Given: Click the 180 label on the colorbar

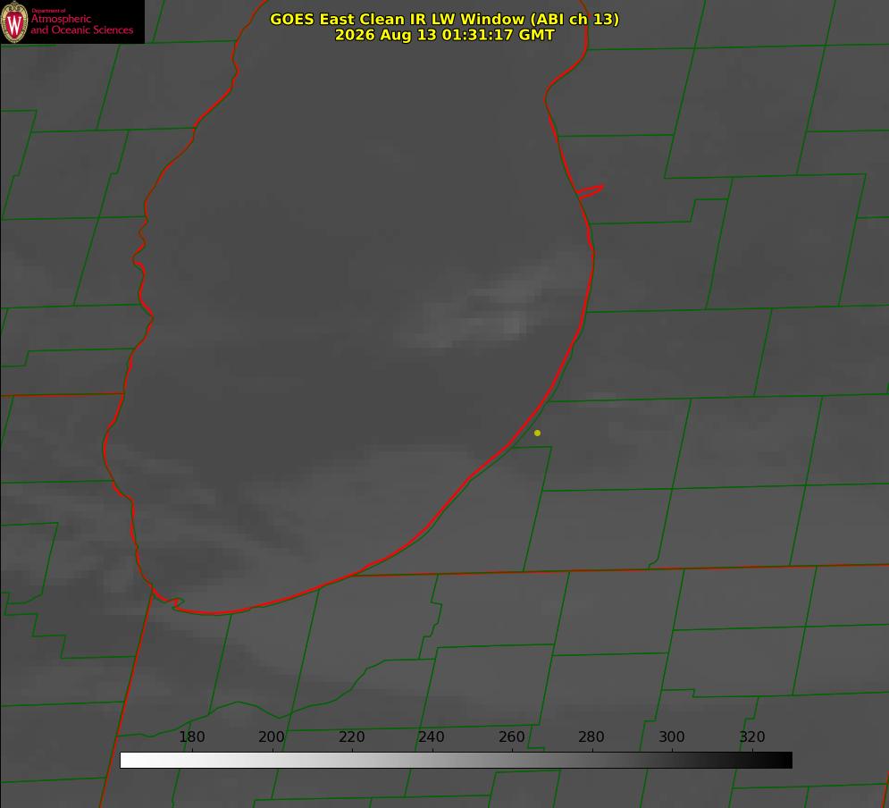Looking at the screenshot, I should [x=191, y=736].
